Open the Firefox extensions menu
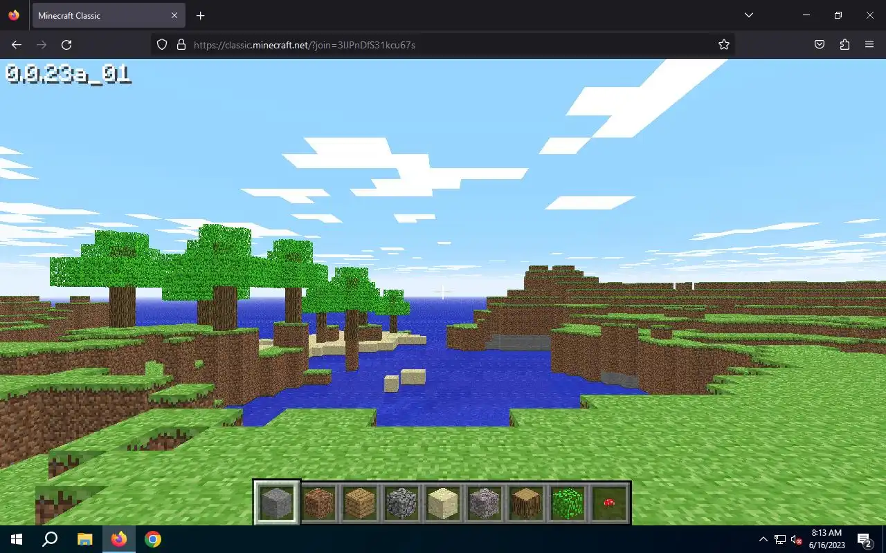The height and width of the screenshot is (553, 886). pyautogui.click(x=844, y=44)
